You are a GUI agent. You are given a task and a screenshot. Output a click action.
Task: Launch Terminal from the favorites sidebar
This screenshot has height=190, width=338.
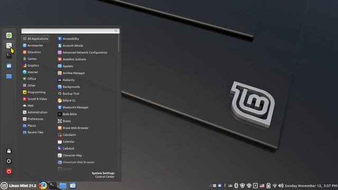[x=9, y=56]
